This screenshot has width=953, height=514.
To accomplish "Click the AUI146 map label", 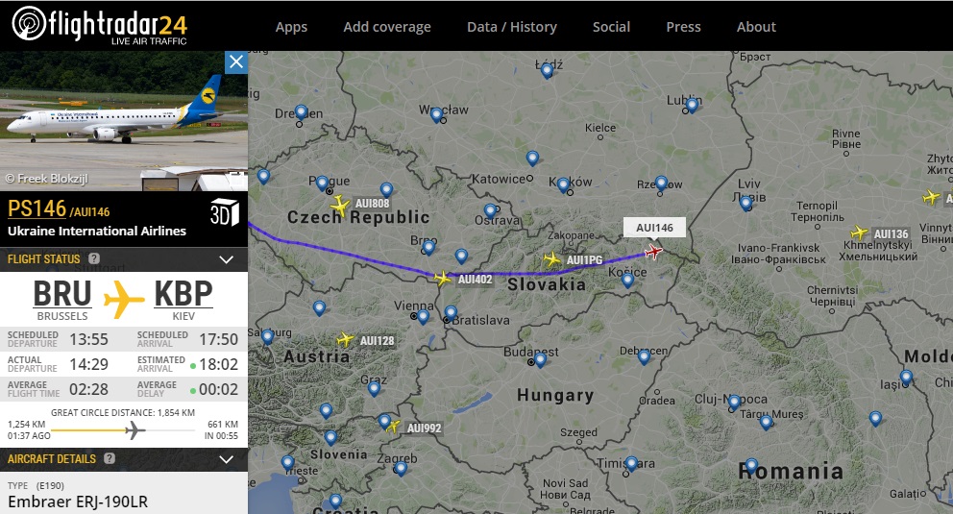I will point(654,228).
